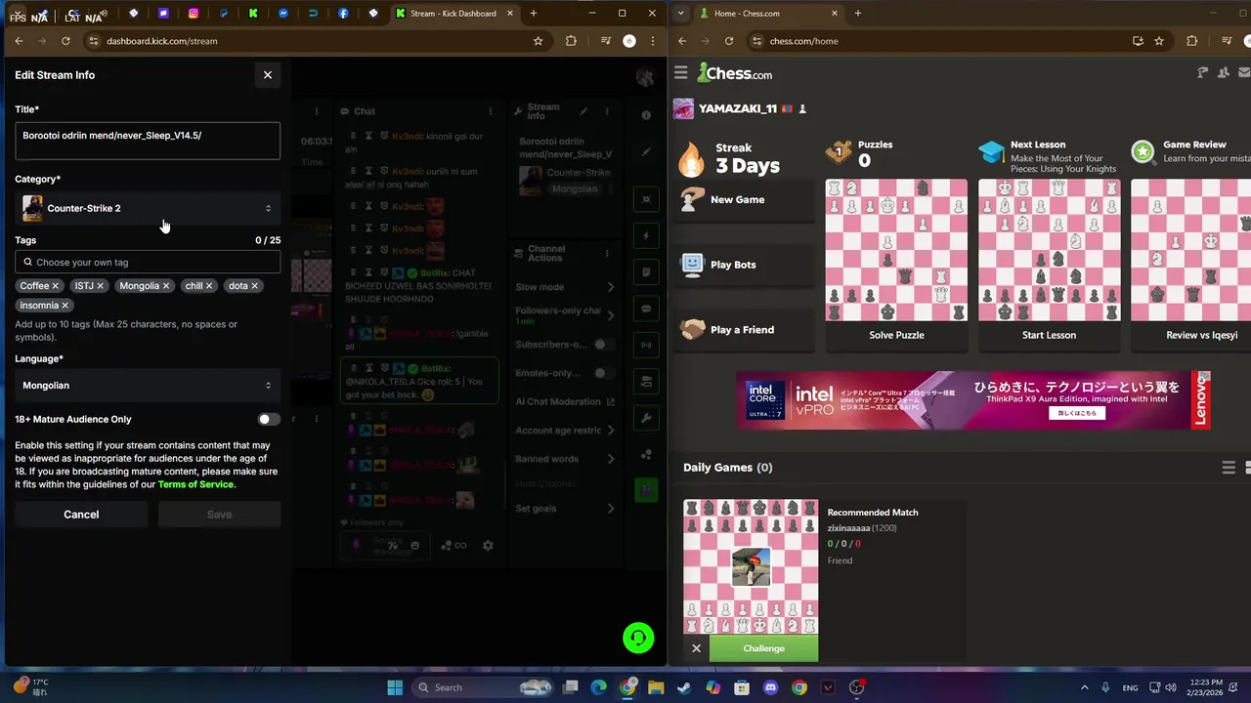Viewport: 1251px width, 703px height.
Task: Switch to the Facebook browser tab
Action: pos(343,14)
